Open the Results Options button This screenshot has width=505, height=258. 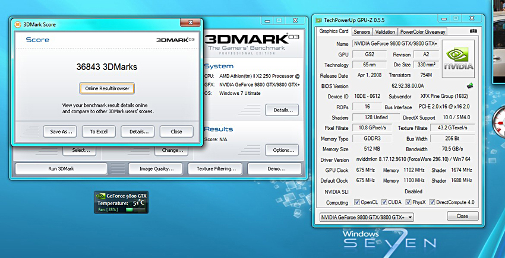coord(282,150)
